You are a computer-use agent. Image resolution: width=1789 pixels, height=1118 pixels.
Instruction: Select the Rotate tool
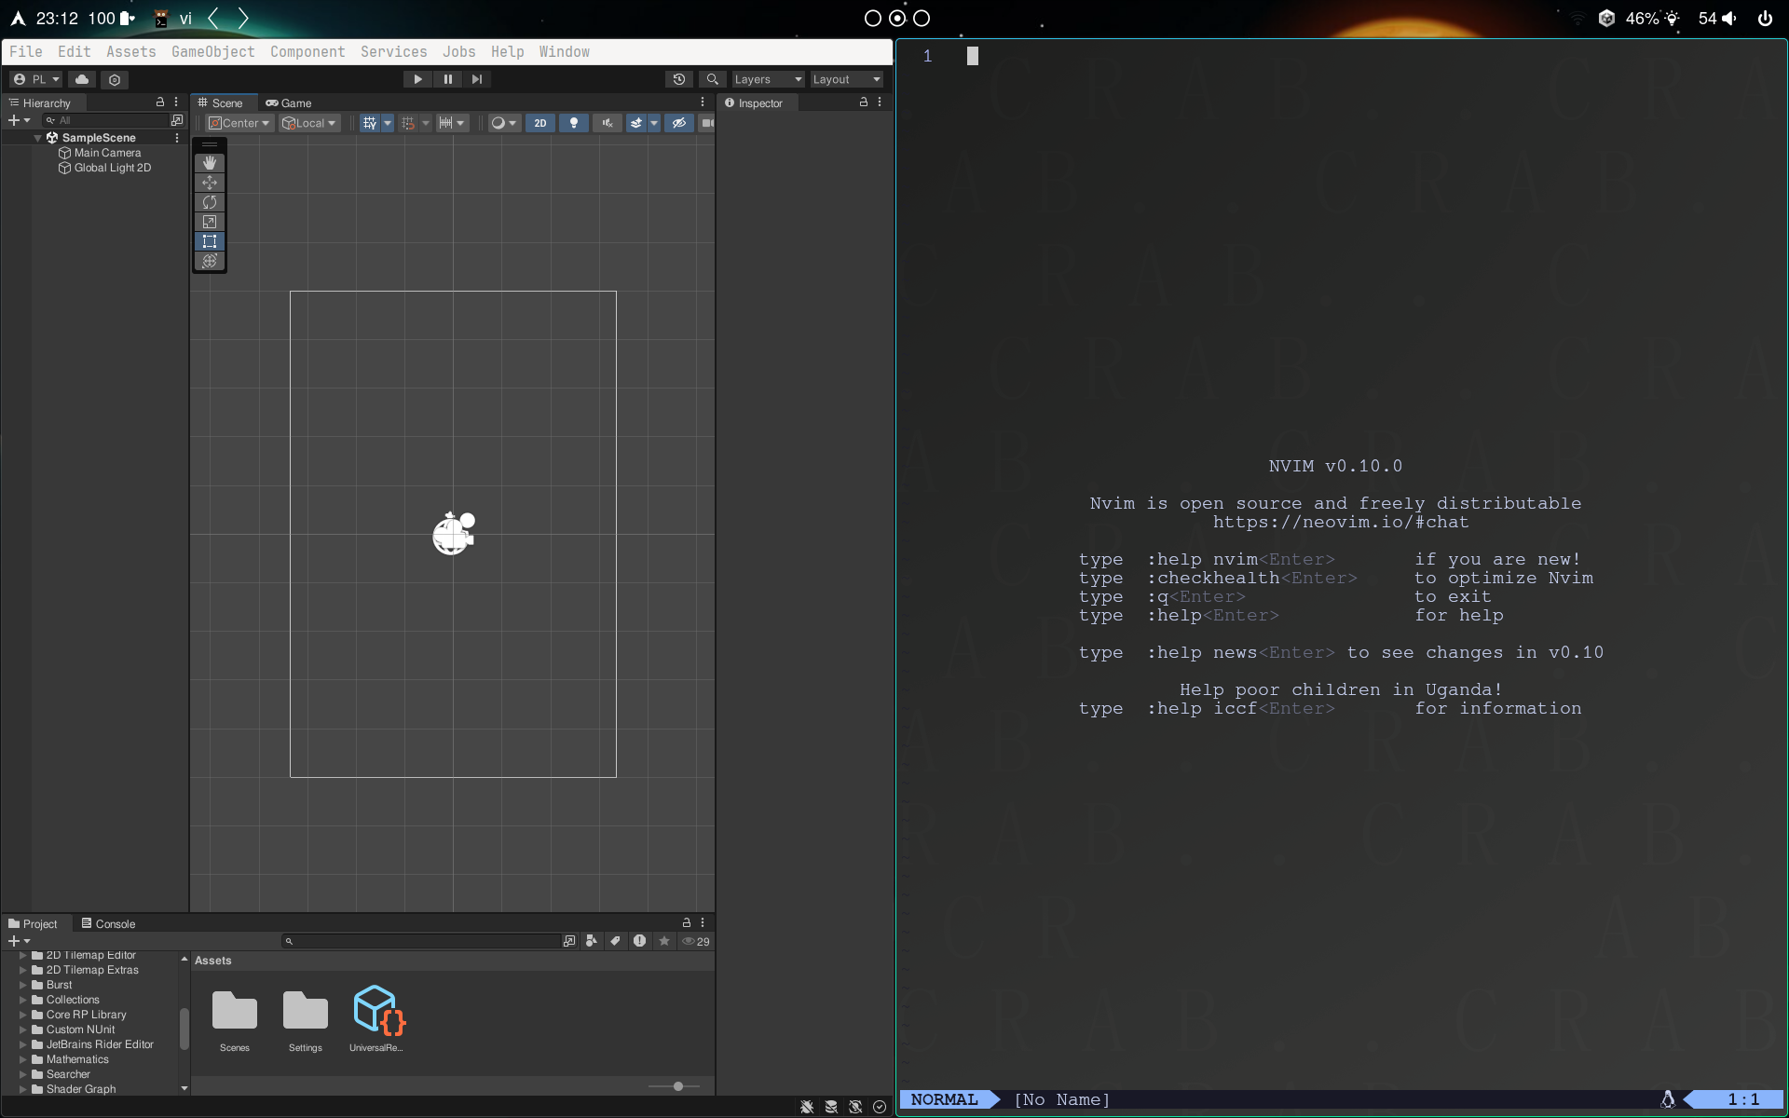tap(210, 202)
